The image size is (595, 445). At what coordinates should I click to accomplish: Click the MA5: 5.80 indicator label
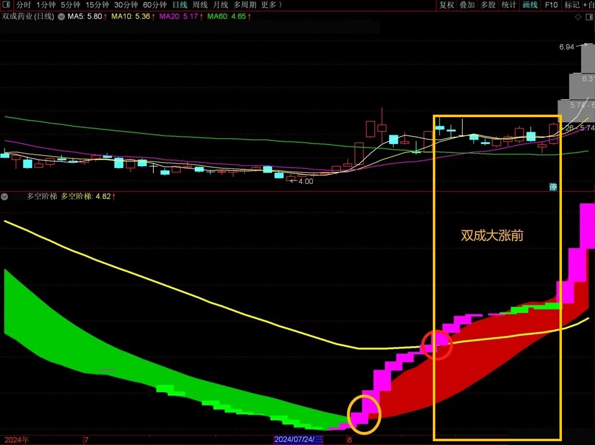(x=87, y=16)
